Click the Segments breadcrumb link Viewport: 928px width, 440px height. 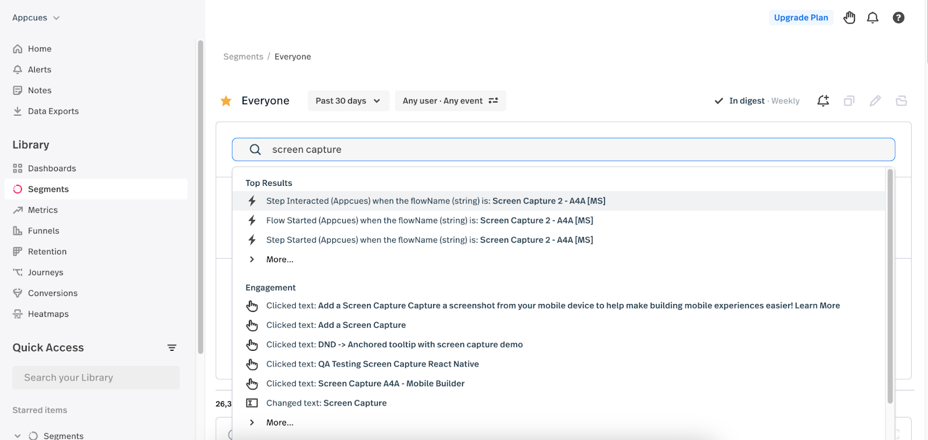coord(243,57)
